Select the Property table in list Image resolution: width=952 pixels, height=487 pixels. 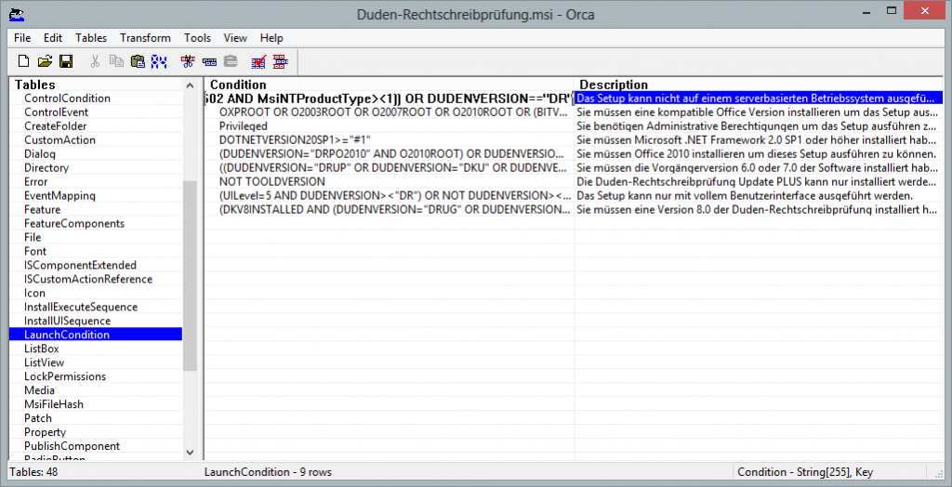(x=45, y=433)
